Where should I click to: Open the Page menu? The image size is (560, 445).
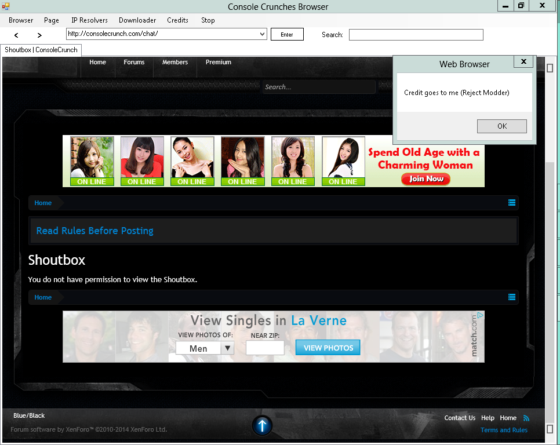[x=52, y=20]
